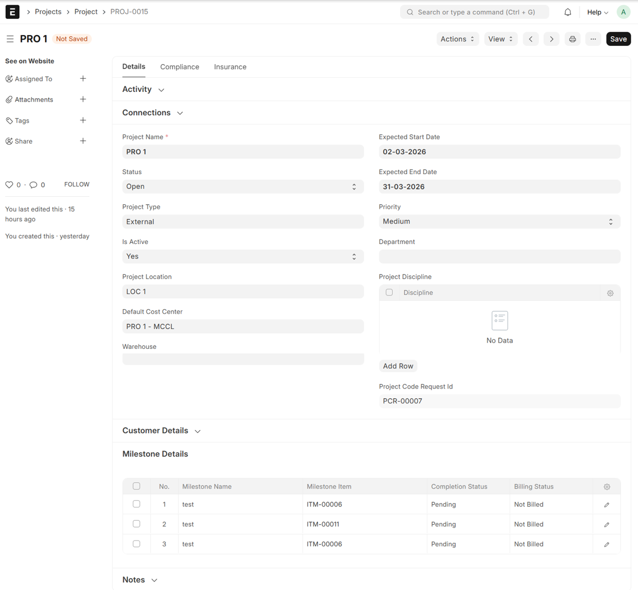Click the print icon
638x590 pixels.
pyautogui.click(x=572, y=39)
